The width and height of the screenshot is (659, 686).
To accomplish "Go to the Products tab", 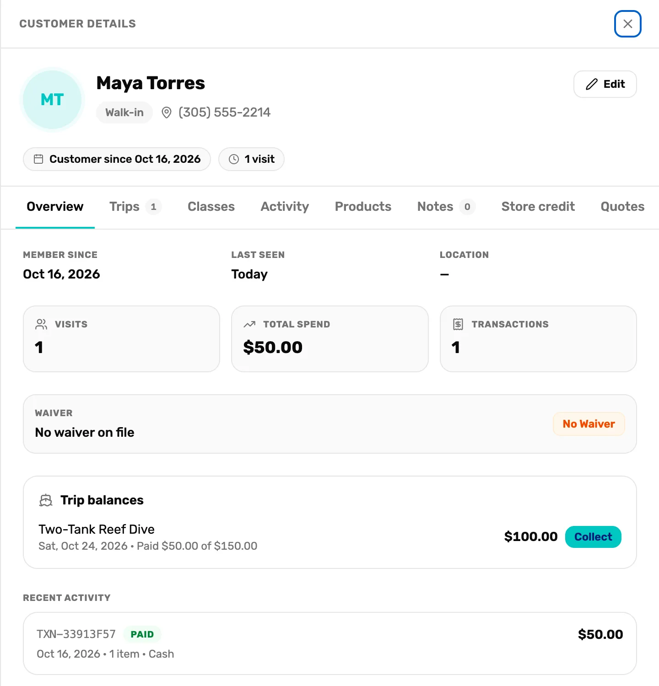I will pyautogui.click(x=363, y=207).
